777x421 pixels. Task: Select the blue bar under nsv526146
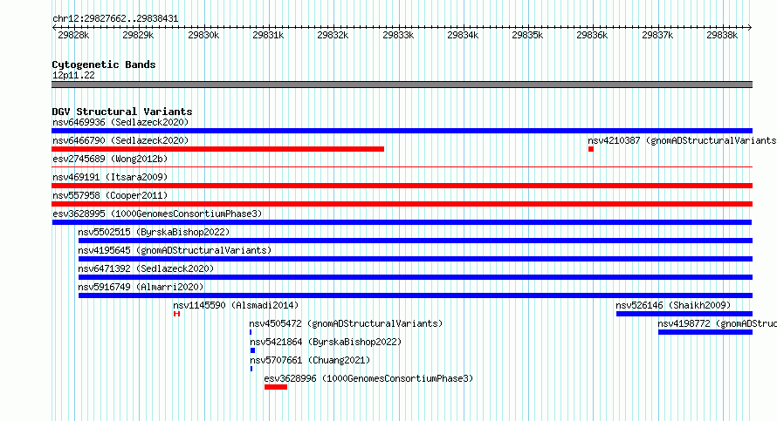(684, 314)
